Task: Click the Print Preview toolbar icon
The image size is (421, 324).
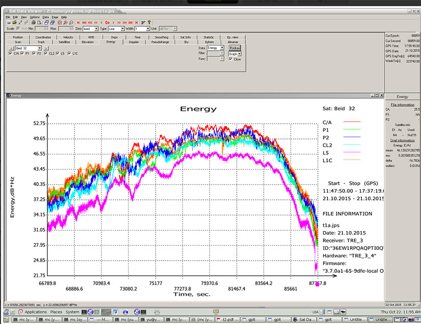Action: click(x=39, y=22)
